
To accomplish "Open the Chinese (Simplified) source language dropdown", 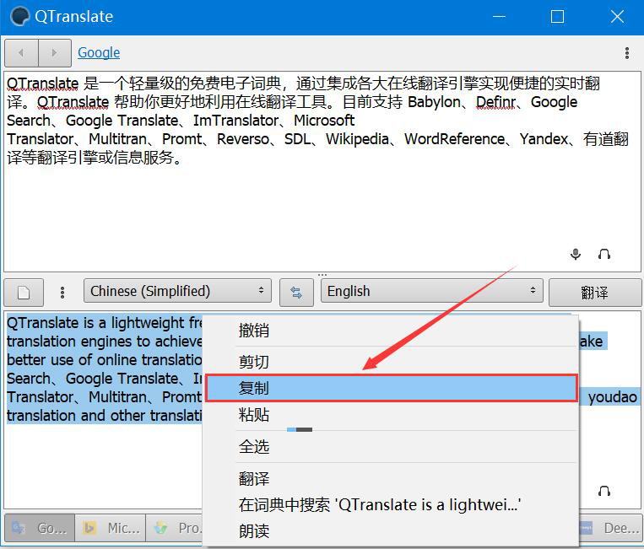I will 177,291.
